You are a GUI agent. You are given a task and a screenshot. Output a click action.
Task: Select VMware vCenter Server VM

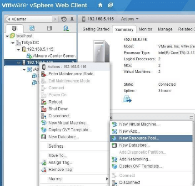pyautogui.click(x=54, y=56)
